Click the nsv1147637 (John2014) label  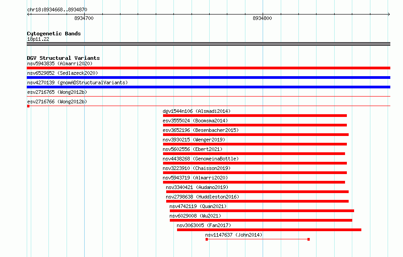click(x=234, y=235)
